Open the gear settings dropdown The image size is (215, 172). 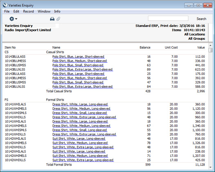13,19
